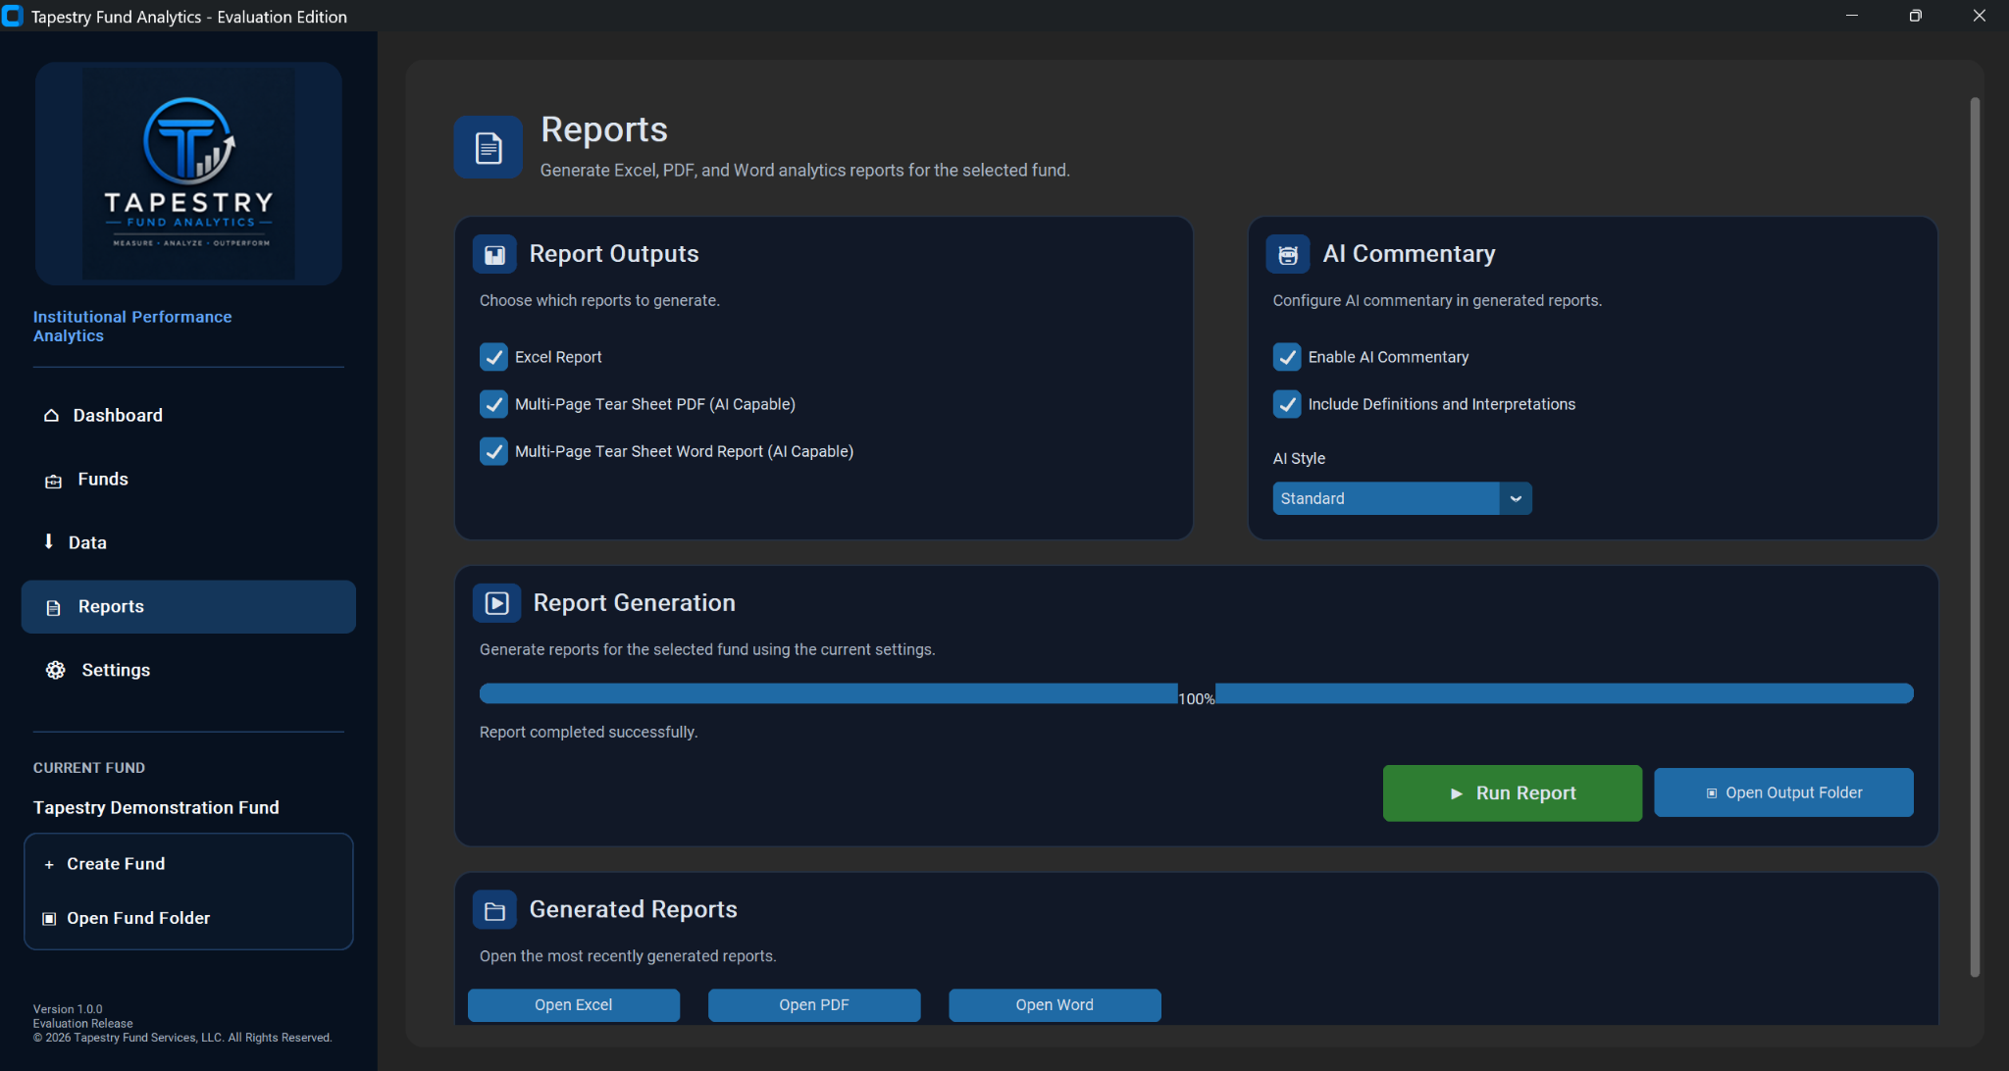Open the Data section
The image size is (2009, 1071).
[x=188, y=542]
